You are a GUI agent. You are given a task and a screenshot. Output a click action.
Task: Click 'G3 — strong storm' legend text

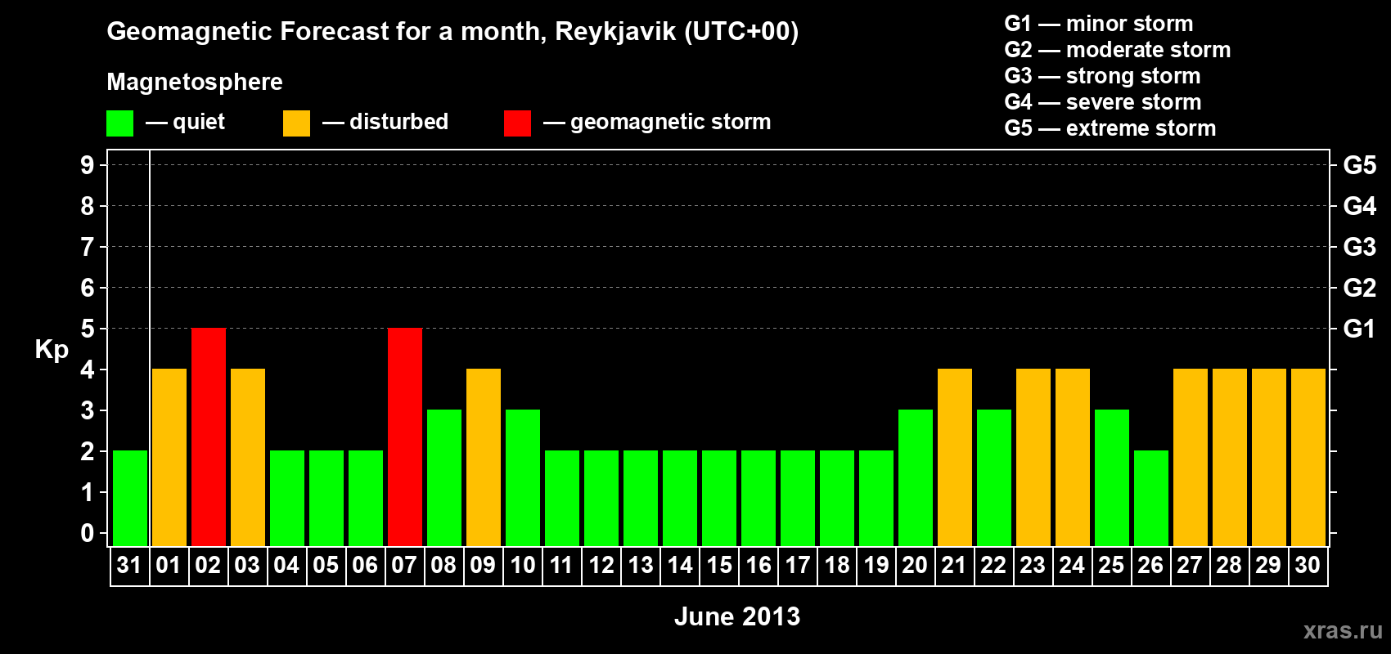[x=1102, y=76]
